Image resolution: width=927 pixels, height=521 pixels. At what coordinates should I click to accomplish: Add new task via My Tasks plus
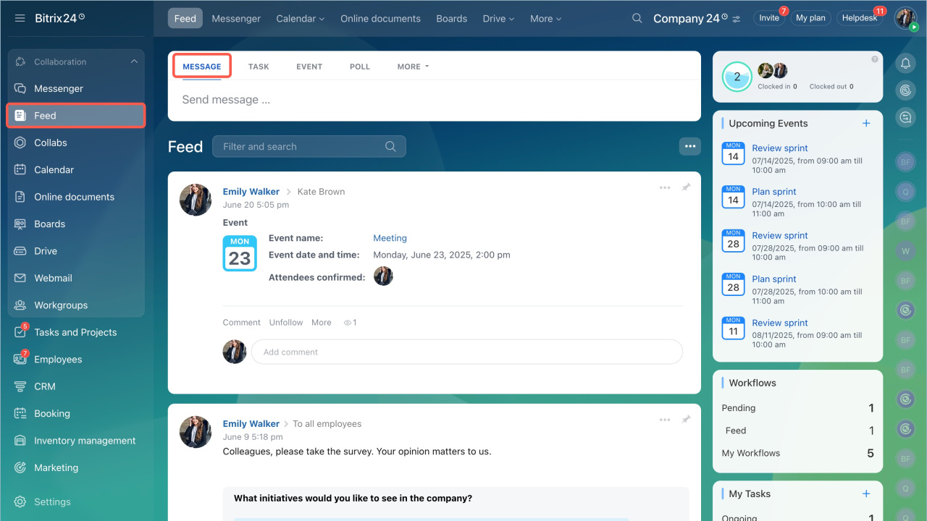(x=866, y=494)
